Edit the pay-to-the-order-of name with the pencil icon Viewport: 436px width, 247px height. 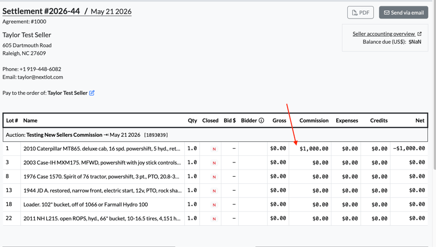92,93
